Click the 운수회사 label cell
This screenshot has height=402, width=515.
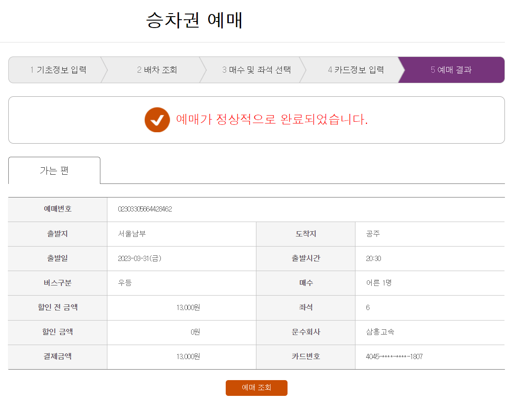click(x=306, y=332)
